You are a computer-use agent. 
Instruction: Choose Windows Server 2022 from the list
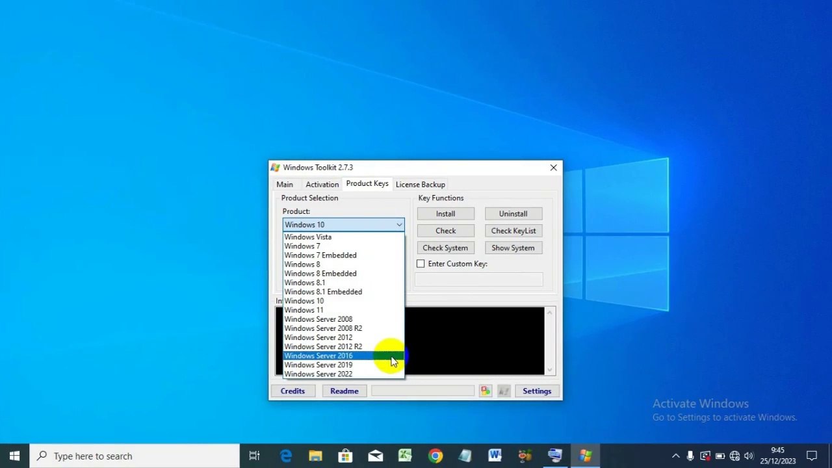(x=343, y=374)
